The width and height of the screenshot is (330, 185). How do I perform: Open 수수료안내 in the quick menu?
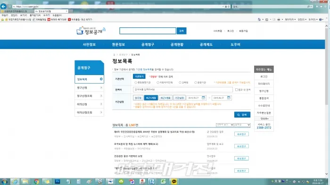(x=264, y=105)
